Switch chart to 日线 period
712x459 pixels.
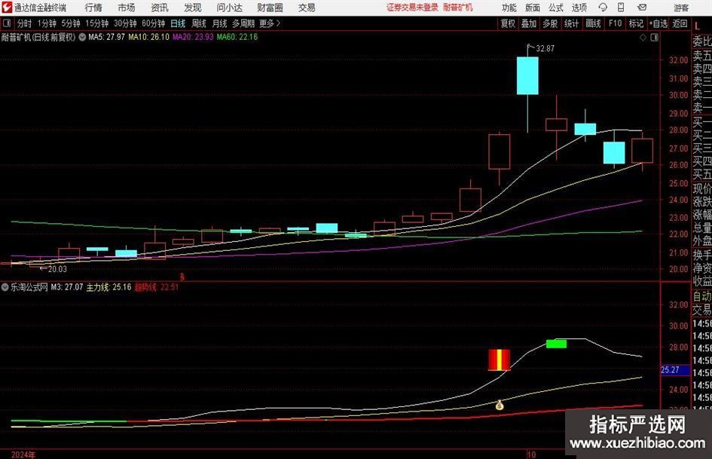click(177, 23)
